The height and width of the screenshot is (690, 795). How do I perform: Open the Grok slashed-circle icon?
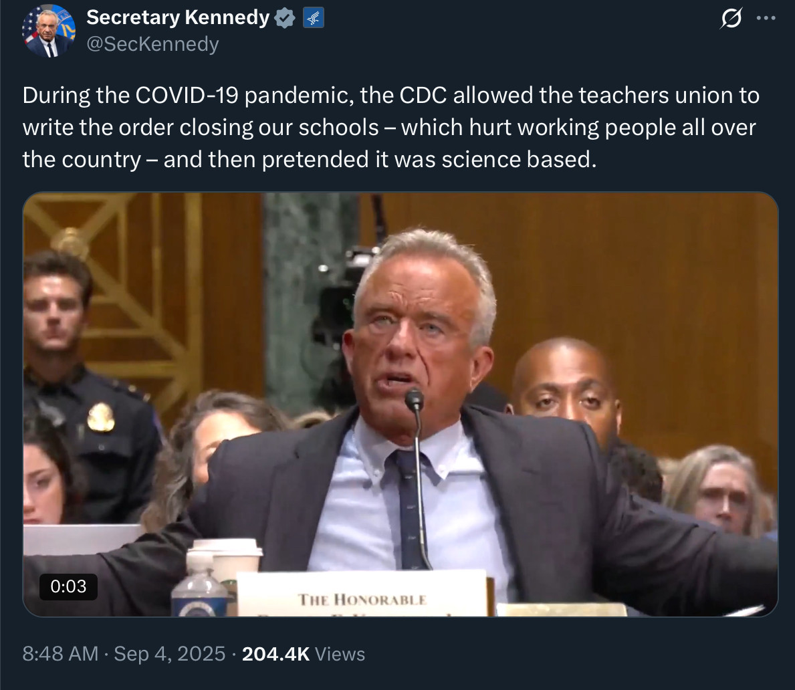[730, 20]
